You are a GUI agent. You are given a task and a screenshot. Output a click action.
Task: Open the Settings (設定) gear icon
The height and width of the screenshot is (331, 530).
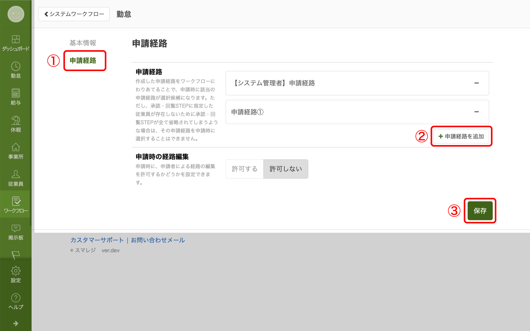coord(16,274)
